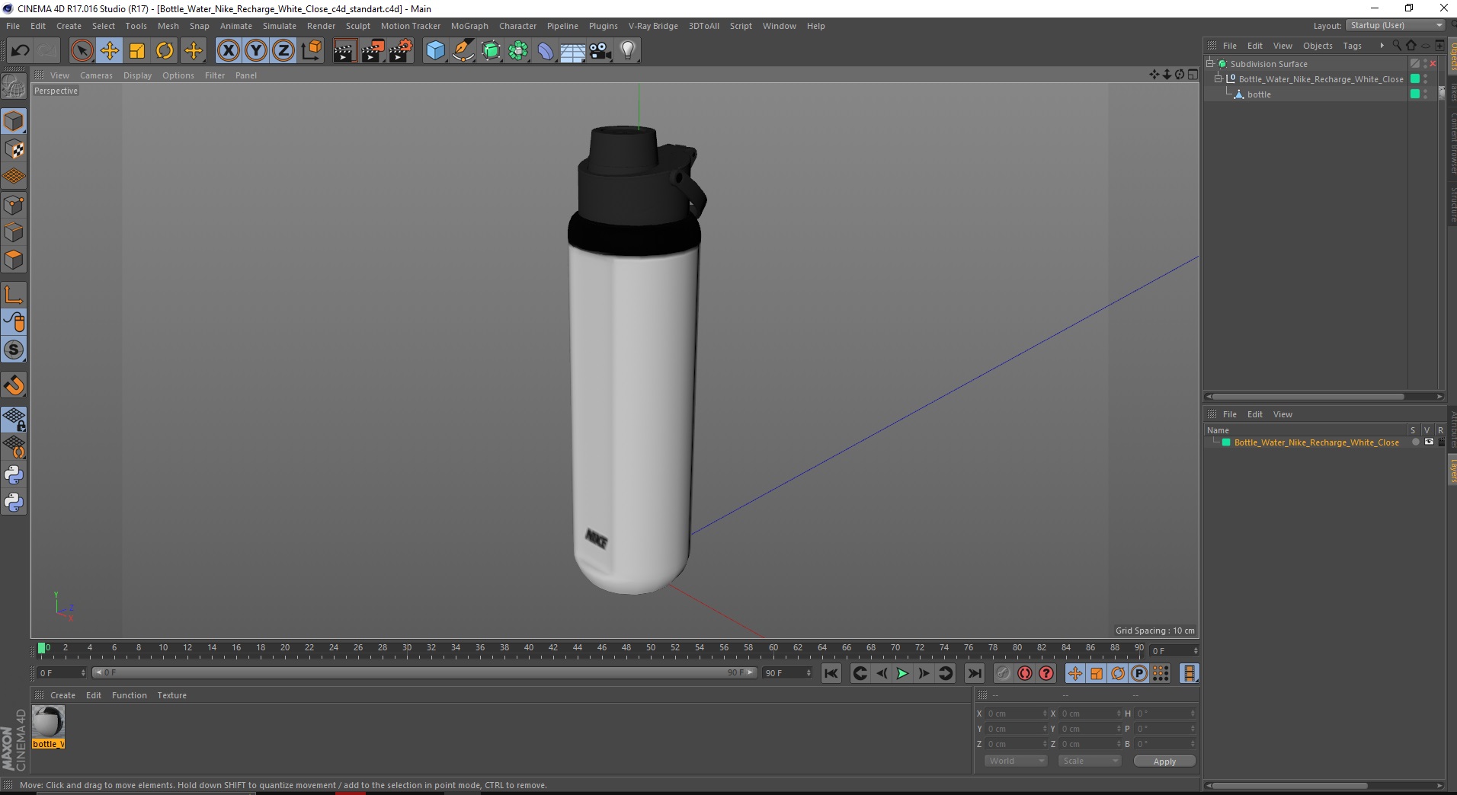Click layer color swatch for Bottle_Water layer
The width and height of the screenshot is (1457, 795).
tap(1226, 442)
